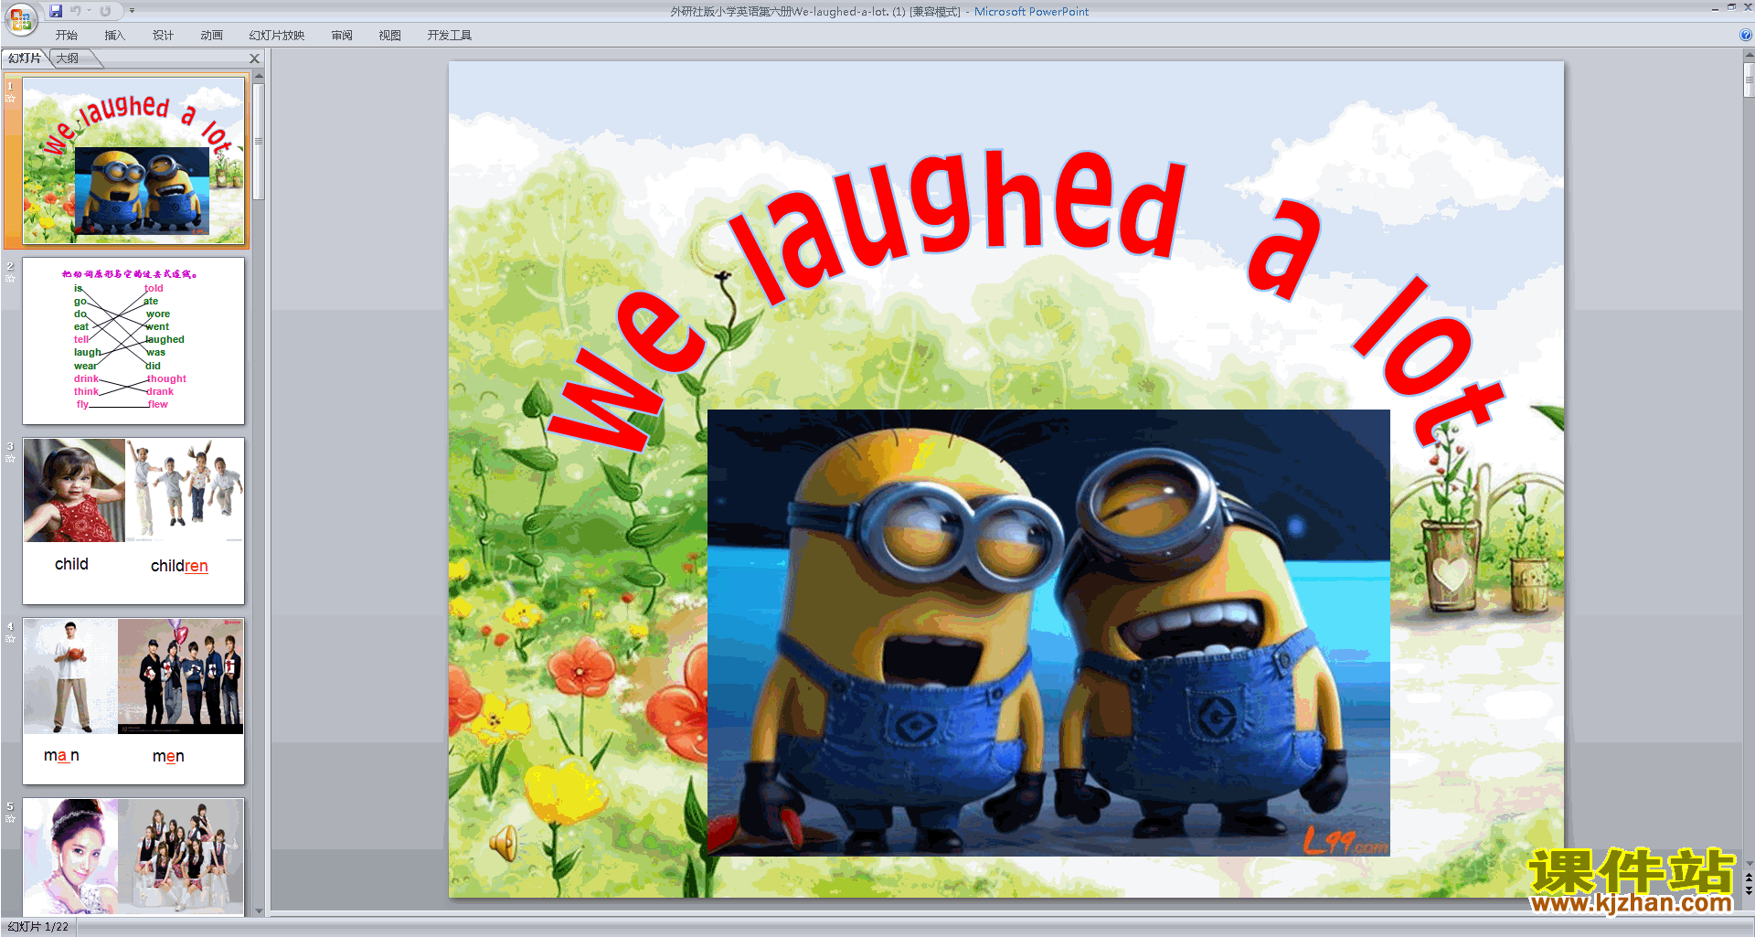This screenshot has width=1755, height=937.
Task: Click animation star icon beside slide 1
Action: [x=11, y=99]
